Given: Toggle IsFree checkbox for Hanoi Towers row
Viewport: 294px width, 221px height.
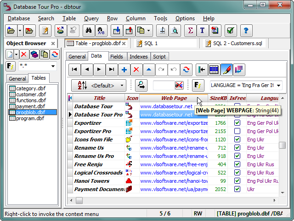Looking at the screenshot, I should pos(237,181).
